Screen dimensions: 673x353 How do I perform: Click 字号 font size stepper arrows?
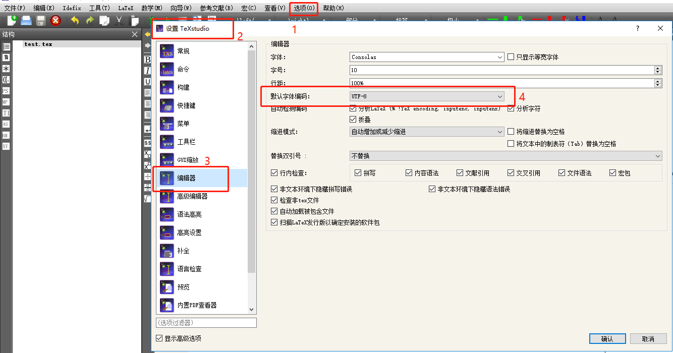pyautogui.click(x=657, y=70)
